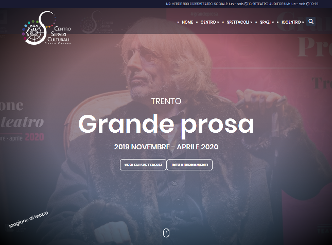Open the SPETTACOLI menu label
The width and height of the screenshot is (332, 245).
tap(238, 22)
